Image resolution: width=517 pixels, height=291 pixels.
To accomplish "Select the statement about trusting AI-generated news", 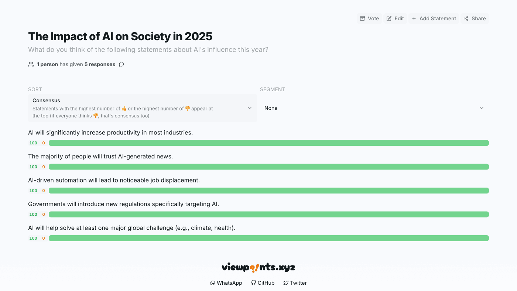I will point(100,156).
